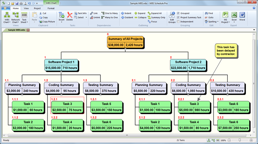Image resolution: width=258 pixels, height=144 pixels.
Task: Open the Insert task dropdown
Action: pos(62,22)
